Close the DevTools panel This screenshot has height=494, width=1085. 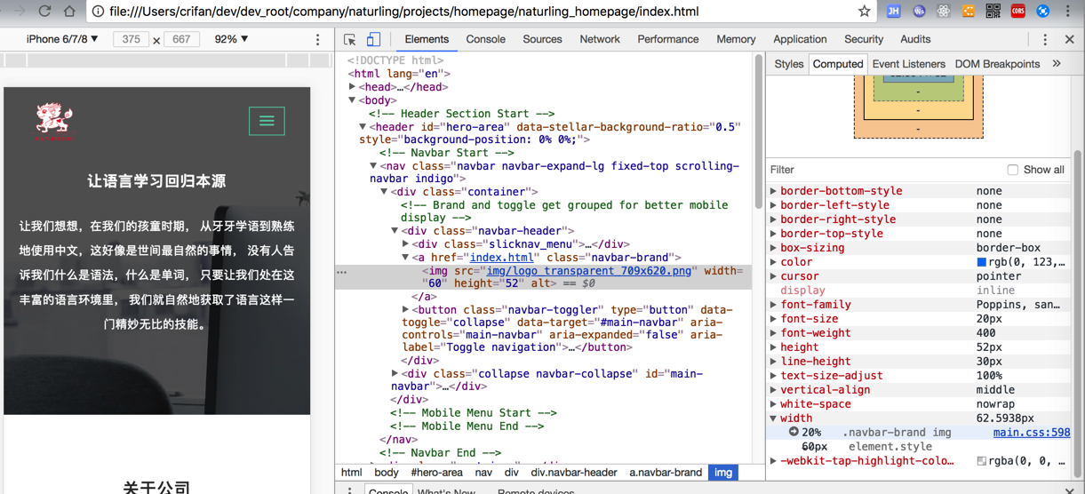click(x=1070, y=39)
